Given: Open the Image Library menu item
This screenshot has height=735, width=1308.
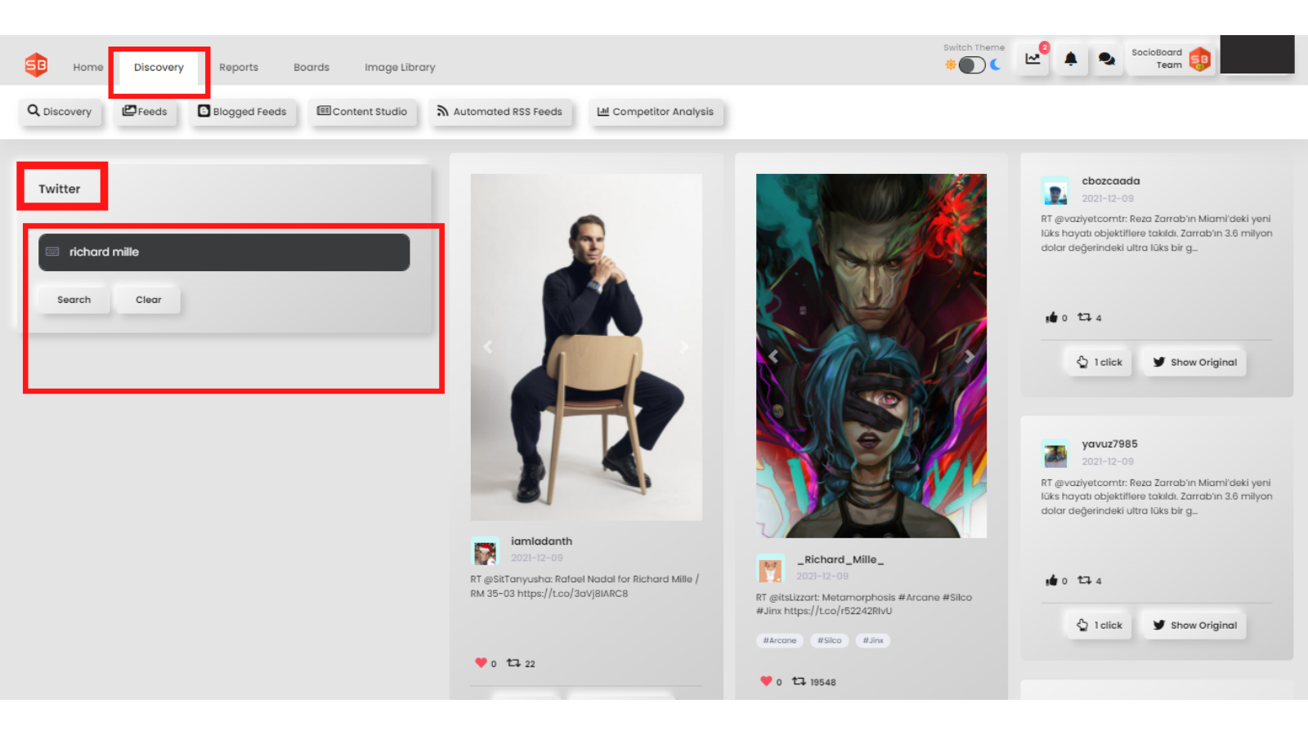Looking at the screenshot, I should click(400, 67).
